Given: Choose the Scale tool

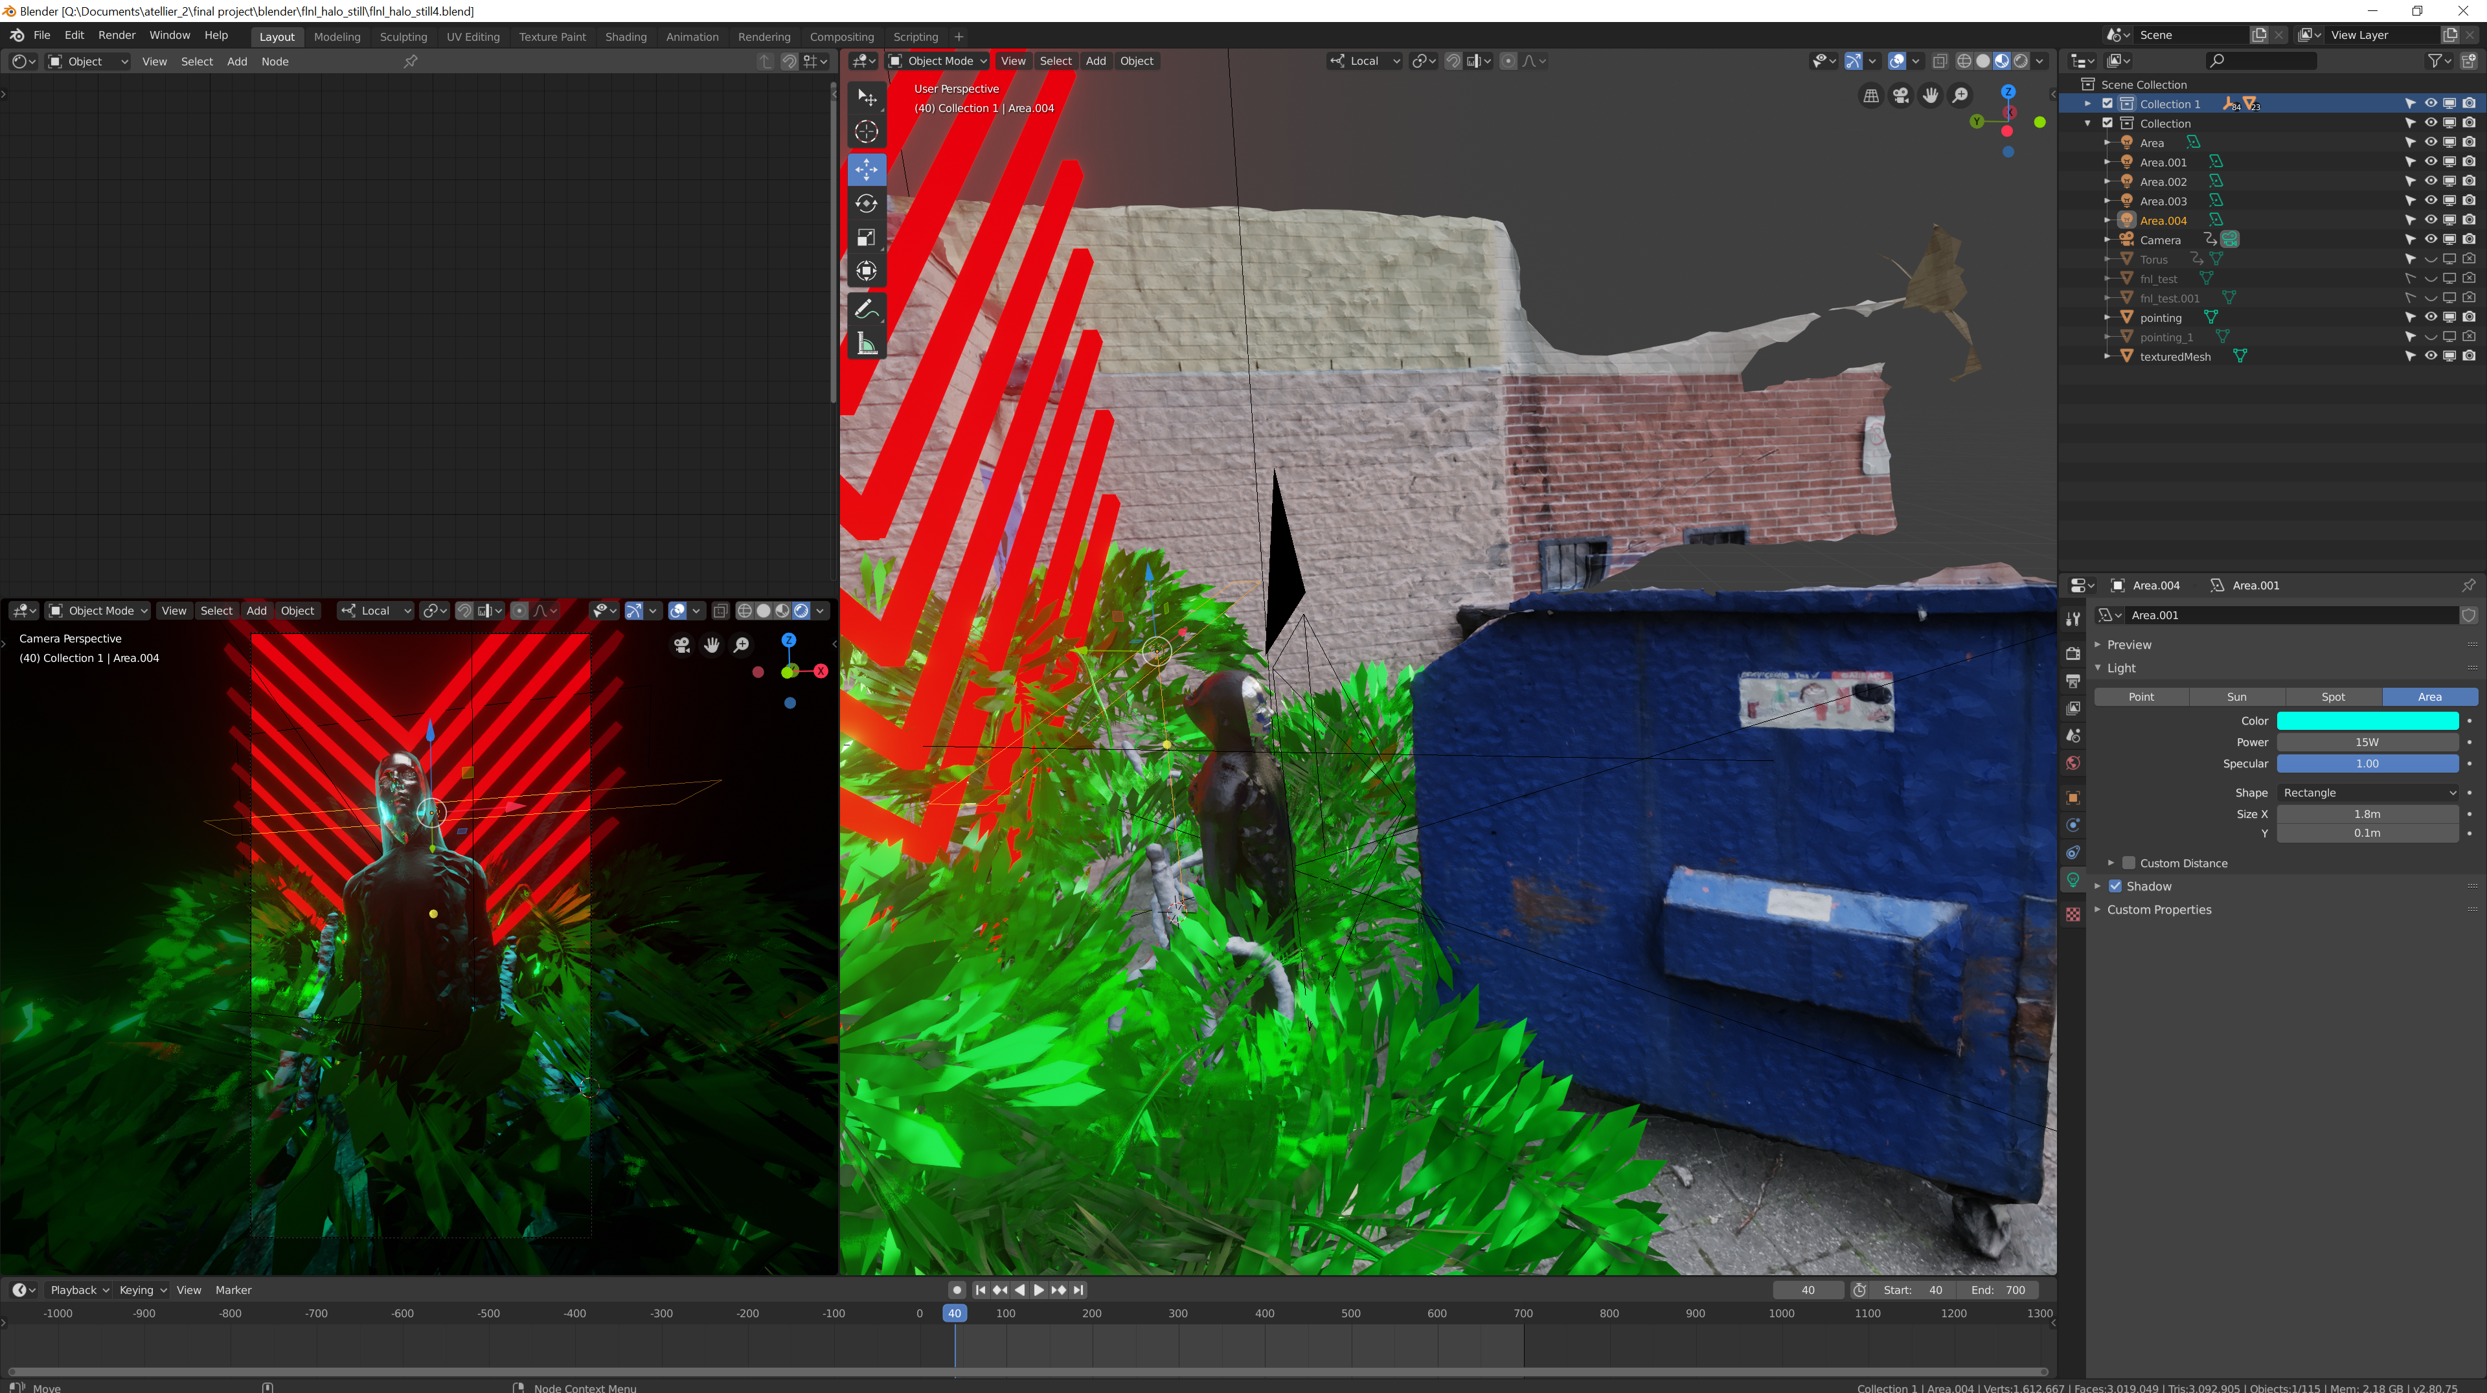Looking at the screenshot, I should 866,238.
